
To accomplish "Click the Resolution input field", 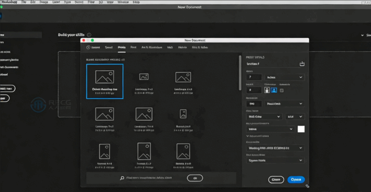I will pos(254,104).
